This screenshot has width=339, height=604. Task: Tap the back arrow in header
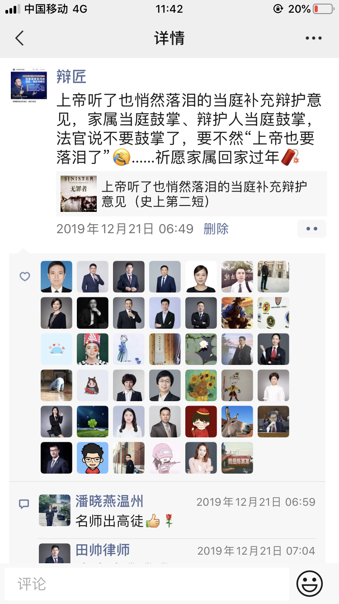click(x=19, y=38)
